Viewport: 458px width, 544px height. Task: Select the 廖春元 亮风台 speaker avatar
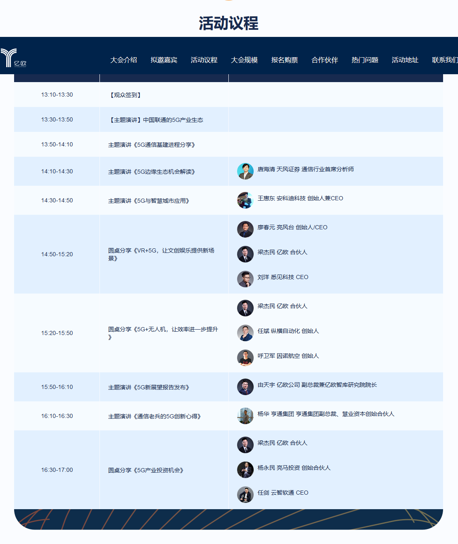coord(245,229)
